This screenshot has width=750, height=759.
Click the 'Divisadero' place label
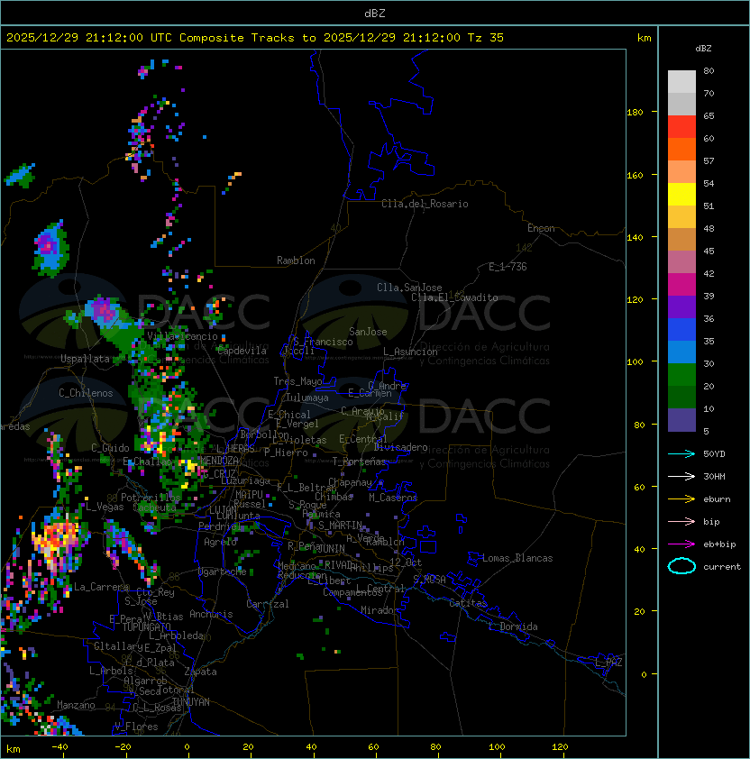point(400,447)
